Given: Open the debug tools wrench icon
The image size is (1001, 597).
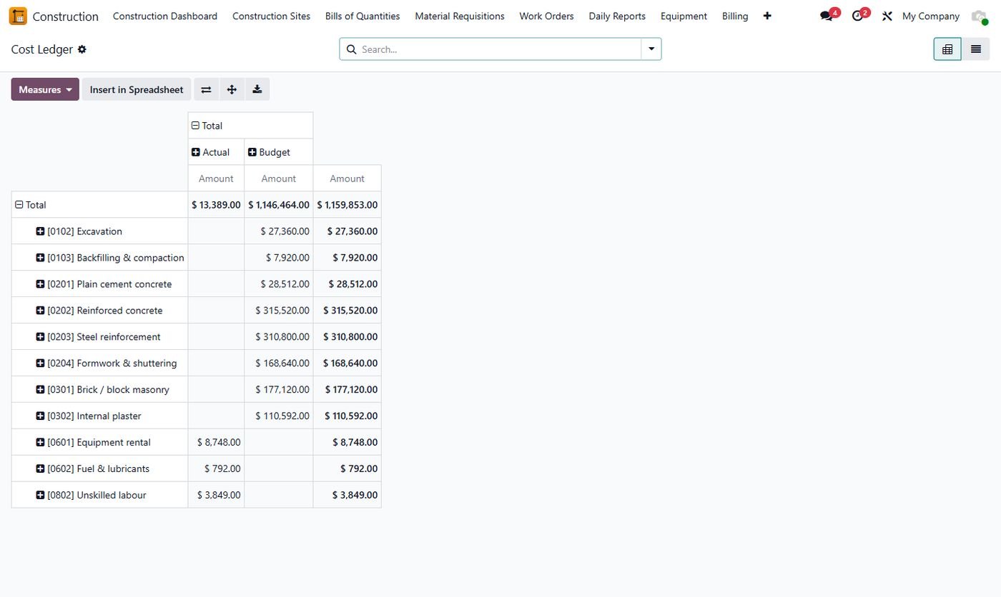Looking at the screenshot, I should pos(887,16).
